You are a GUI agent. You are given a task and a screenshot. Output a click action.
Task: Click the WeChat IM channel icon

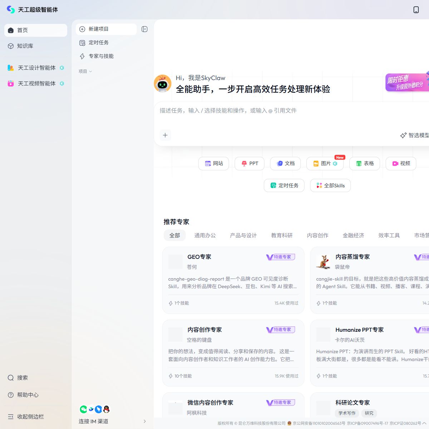(83, 409)
